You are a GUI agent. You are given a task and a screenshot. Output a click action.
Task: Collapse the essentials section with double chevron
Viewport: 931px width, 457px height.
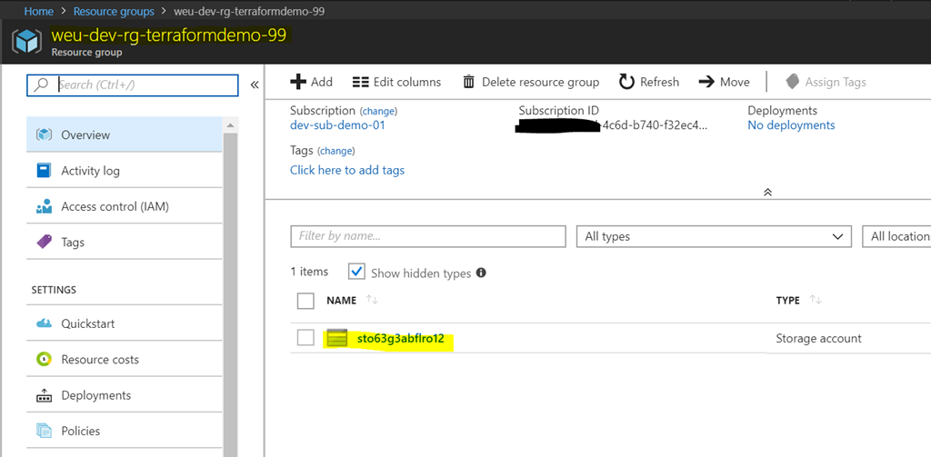click(767, 192)
